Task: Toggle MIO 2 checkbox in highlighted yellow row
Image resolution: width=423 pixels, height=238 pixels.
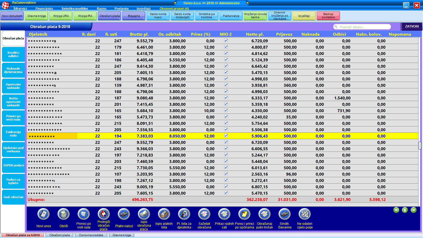Action: pos(226,136)
